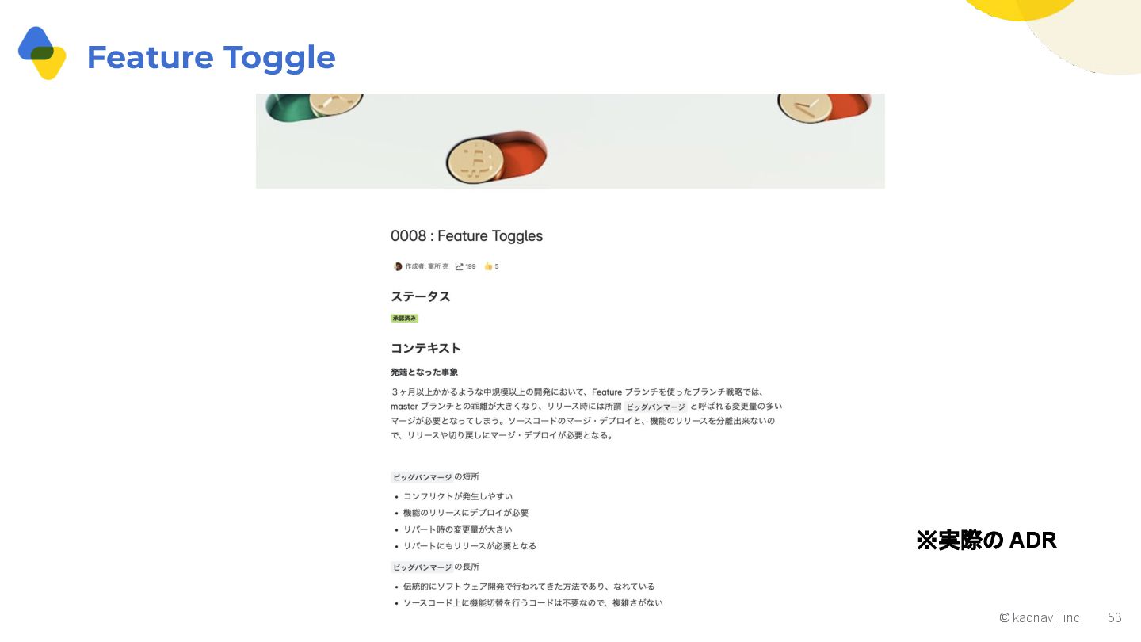
Task: Click the ビッグバンマージ の短所 label
Action: (x=435, y=477)
